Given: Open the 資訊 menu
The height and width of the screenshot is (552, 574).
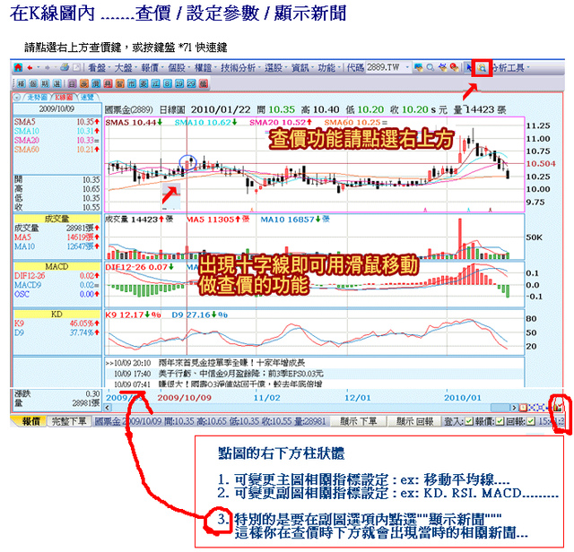Looking at the screenshot, I should 302,68.
